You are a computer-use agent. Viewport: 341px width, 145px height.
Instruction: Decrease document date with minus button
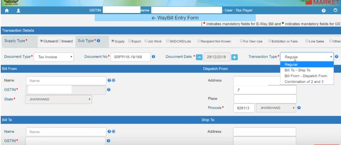[199, 57]
